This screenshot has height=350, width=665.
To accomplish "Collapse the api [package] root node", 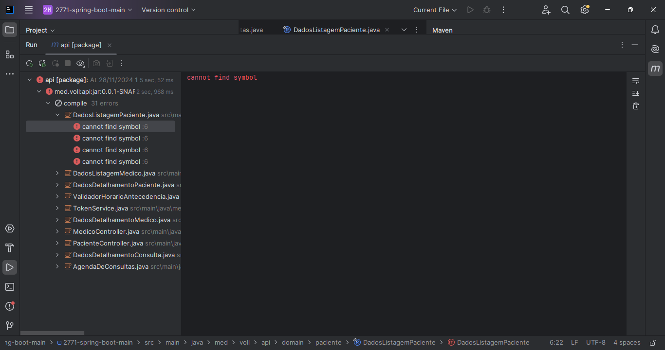I will pyautogui.click(x=30, y=80).
